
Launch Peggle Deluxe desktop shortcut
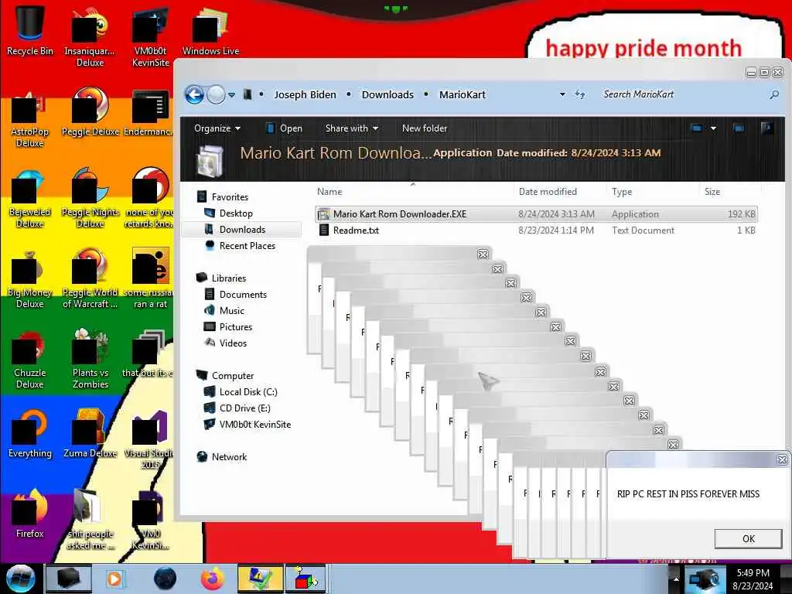[x=90, y=112]
